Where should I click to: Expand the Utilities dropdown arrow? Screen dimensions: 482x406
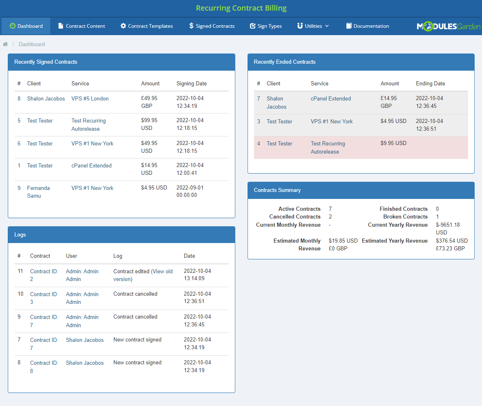pos(327,26)
